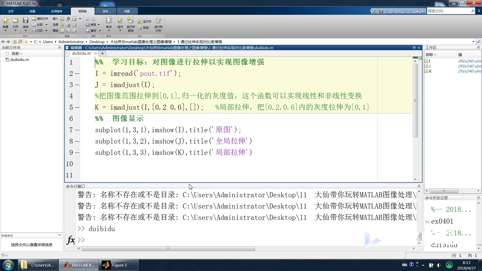482x271 pixels.
Task: Click Run Section (运行节) button
Action: click(x=145, y=22)
